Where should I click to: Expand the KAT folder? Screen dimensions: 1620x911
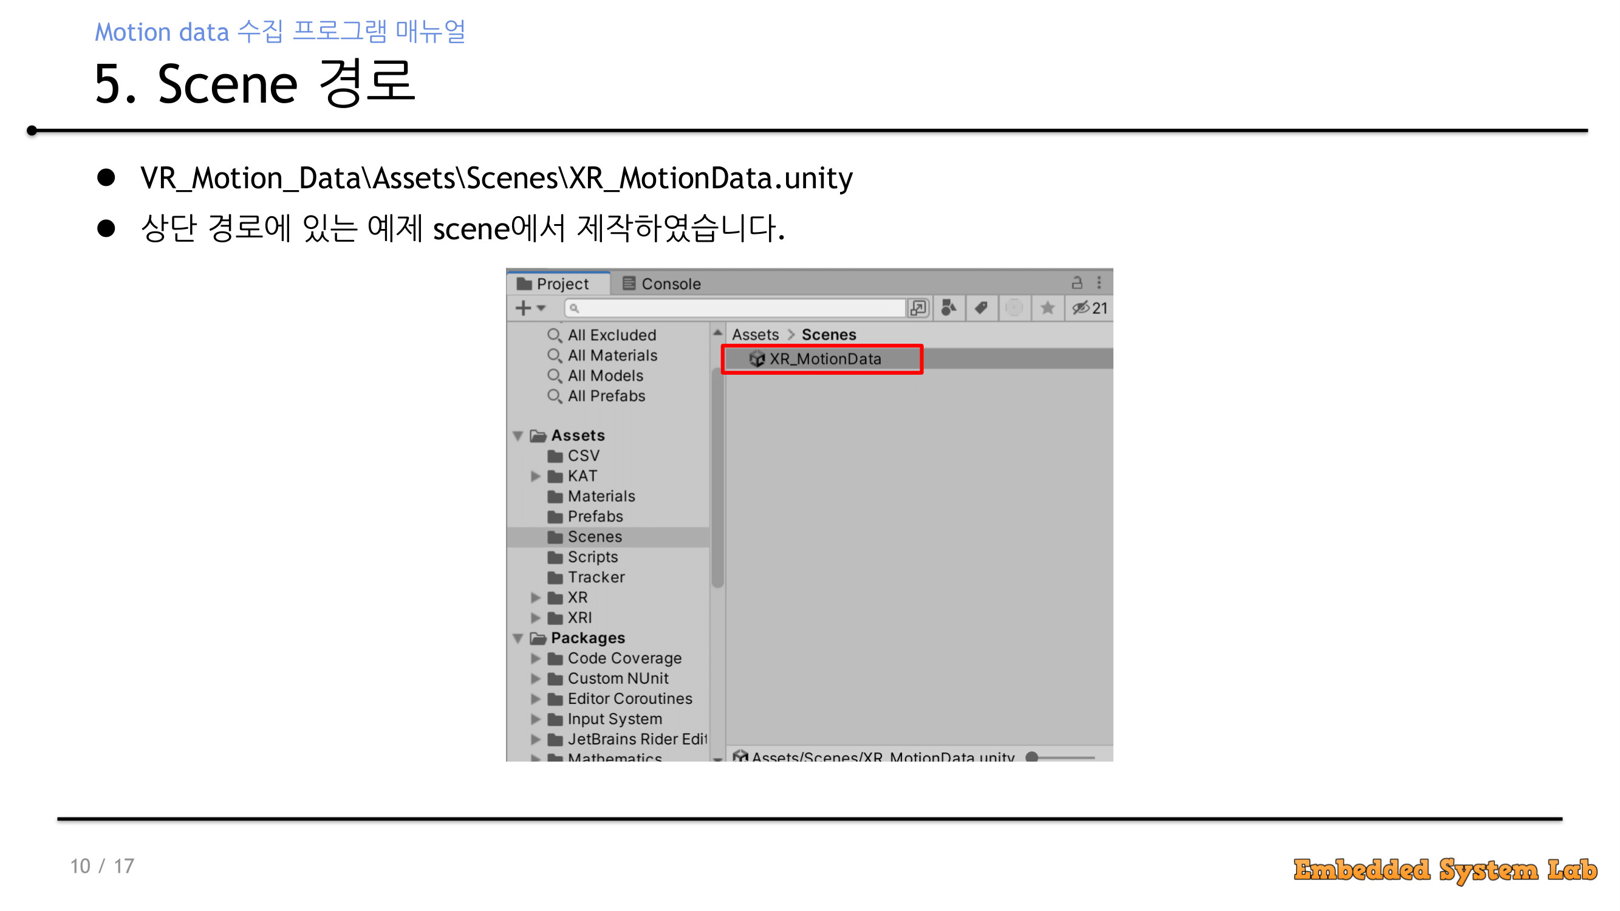click(535, 476)
